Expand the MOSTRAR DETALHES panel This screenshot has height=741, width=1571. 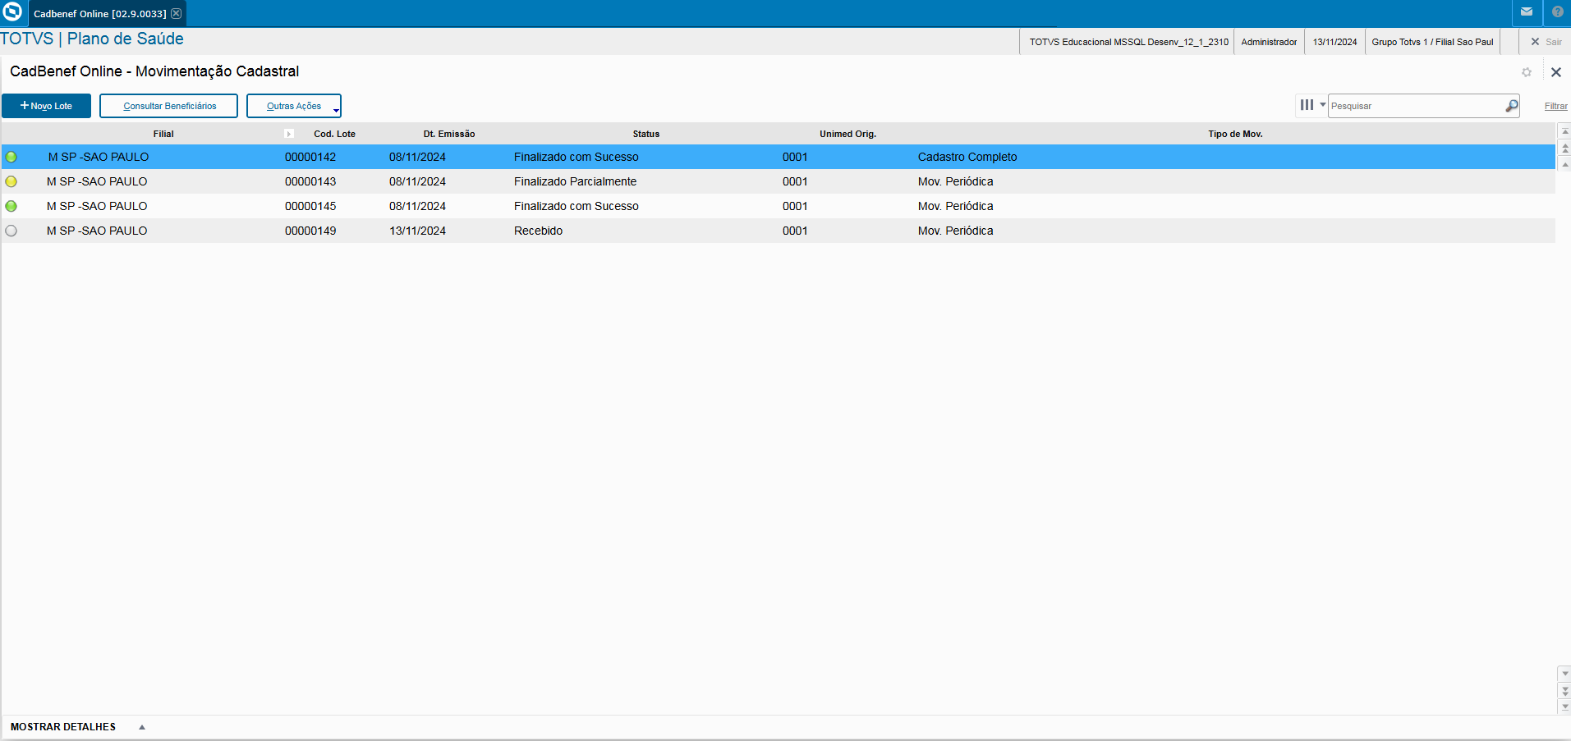(x=78, y=727)
